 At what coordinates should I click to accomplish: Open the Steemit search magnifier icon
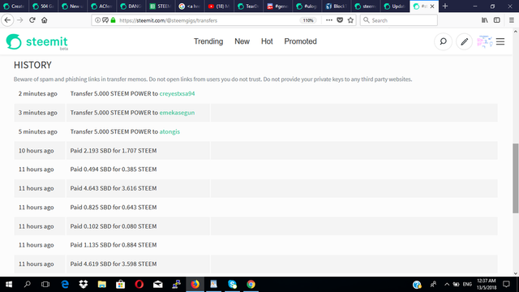point(443,41)
